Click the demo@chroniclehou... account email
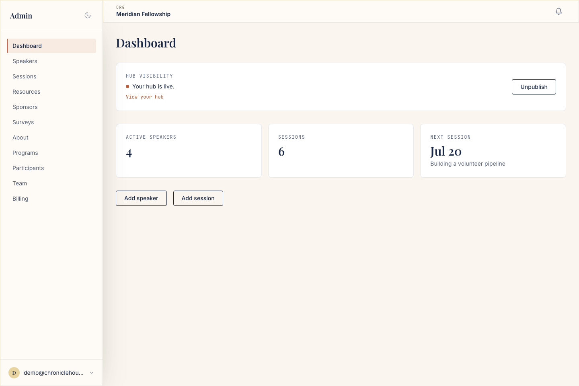Screen dimensions: 579x386 click(53, 373)
